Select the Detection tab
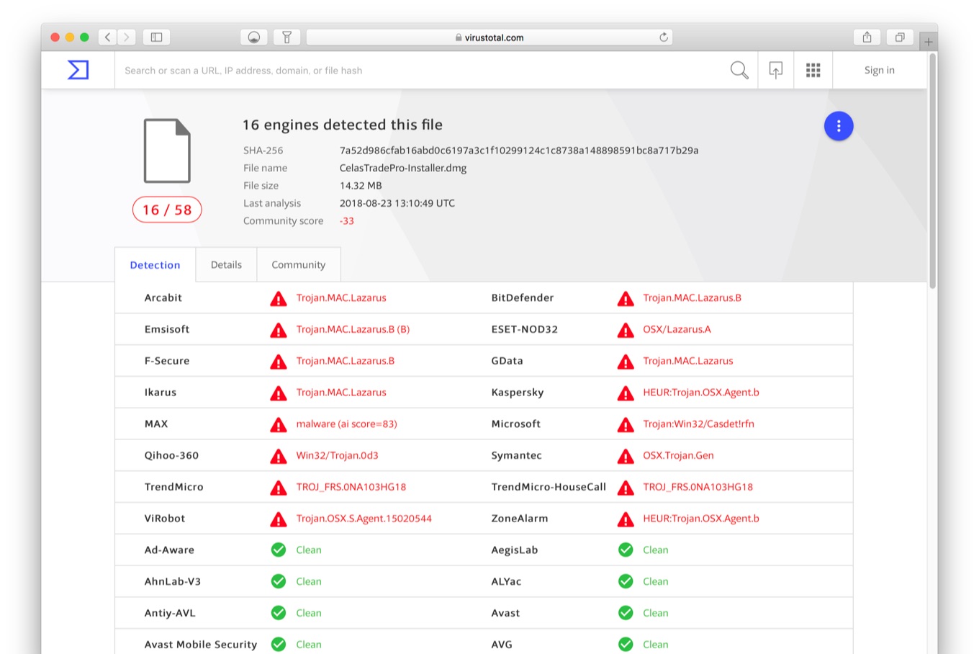 [x=155, y=265]
